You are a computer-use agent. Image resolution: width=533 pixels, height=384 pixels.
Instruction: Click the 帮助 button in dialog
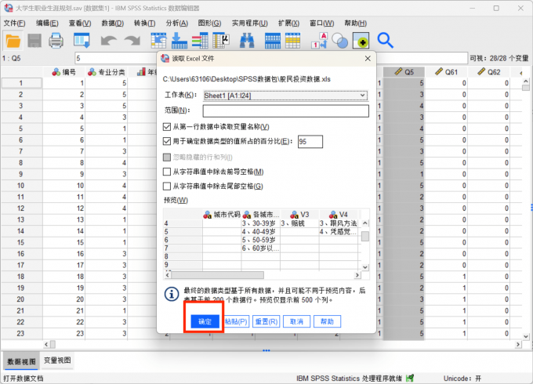tap(327, 321)
